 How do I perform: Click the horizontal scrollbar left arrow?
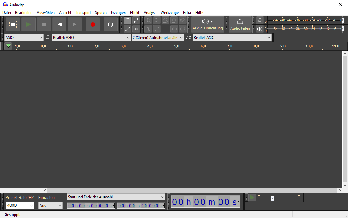point(45,190)
